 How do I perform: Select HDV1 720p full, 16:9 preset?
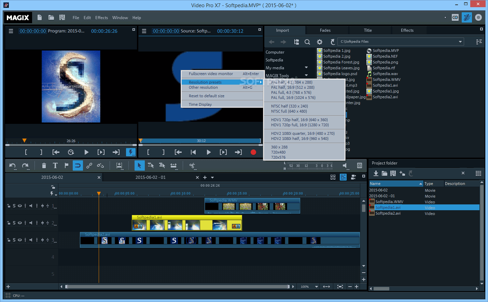tap(300, 125)
